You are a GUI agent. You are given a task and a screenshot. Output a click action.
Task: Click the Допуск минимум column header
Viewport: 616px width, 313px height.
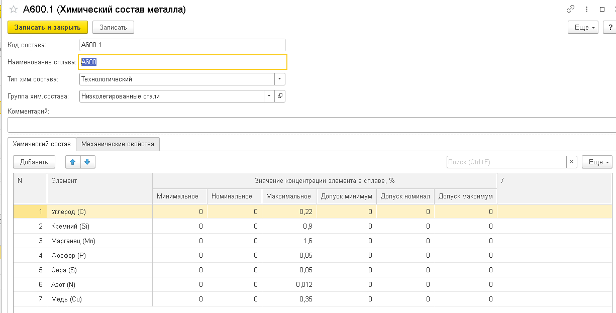click(347, 196)
